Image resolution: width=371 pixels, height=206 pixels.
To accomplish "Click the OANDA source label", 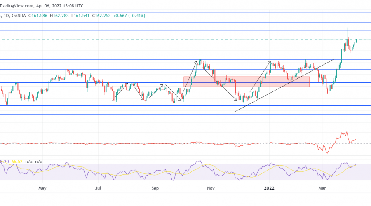I will point(19,16).
